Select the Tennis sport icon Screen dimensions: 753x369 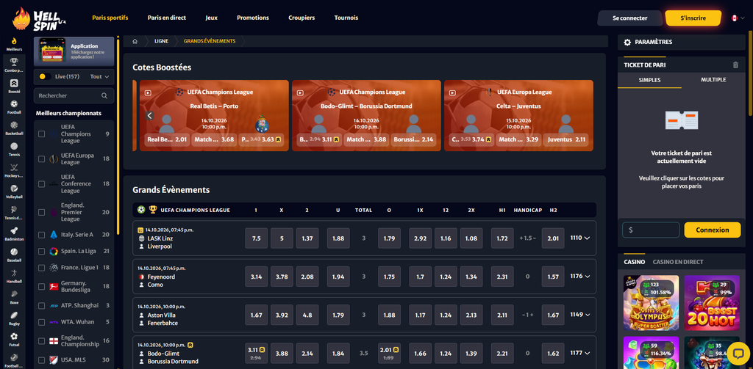pyautogui.click(x=14, y=146)
